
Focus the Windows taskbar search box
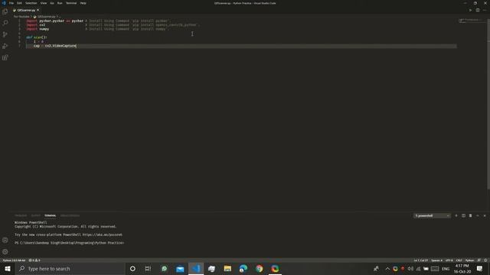[x=70, y=268]
